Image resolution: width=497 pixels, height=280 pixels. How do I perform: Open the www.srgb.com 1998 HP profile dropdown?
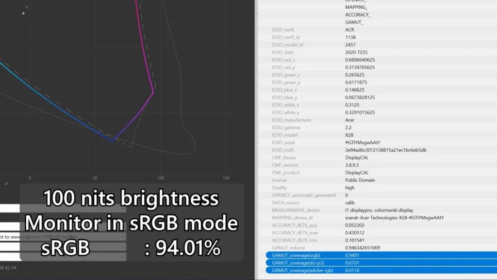63,237
